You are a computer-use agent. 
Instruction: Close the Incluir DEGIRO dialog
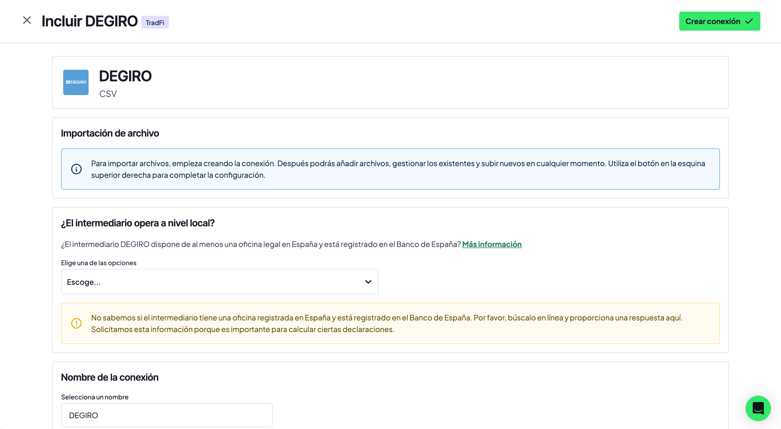tap(27, 20)
